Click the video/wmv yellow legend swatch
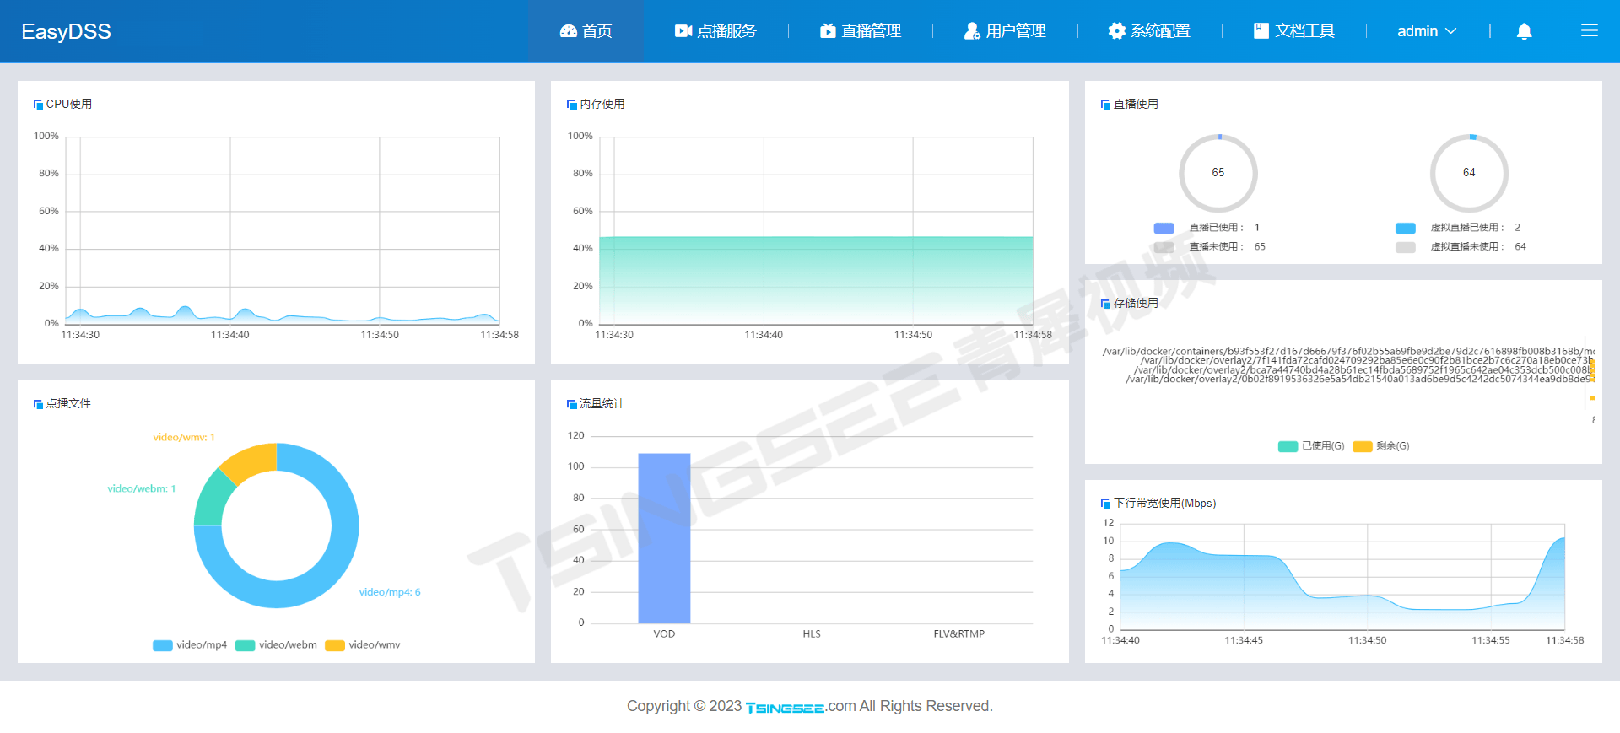The image size is (1620, 733). point(335,645)
